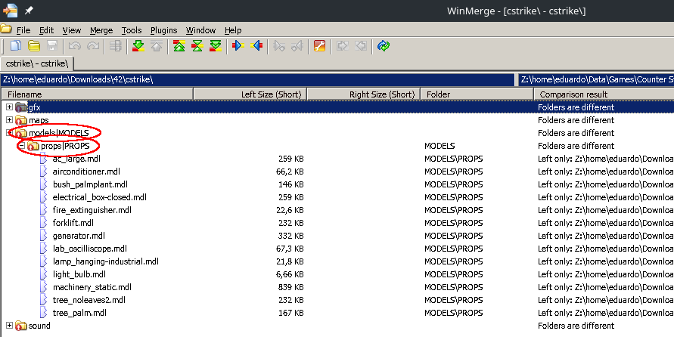The height and width of the screenshot is (337, 674).
Task: Refresh comparison with the green-blue arrows icon
Action: coord(383,45)
